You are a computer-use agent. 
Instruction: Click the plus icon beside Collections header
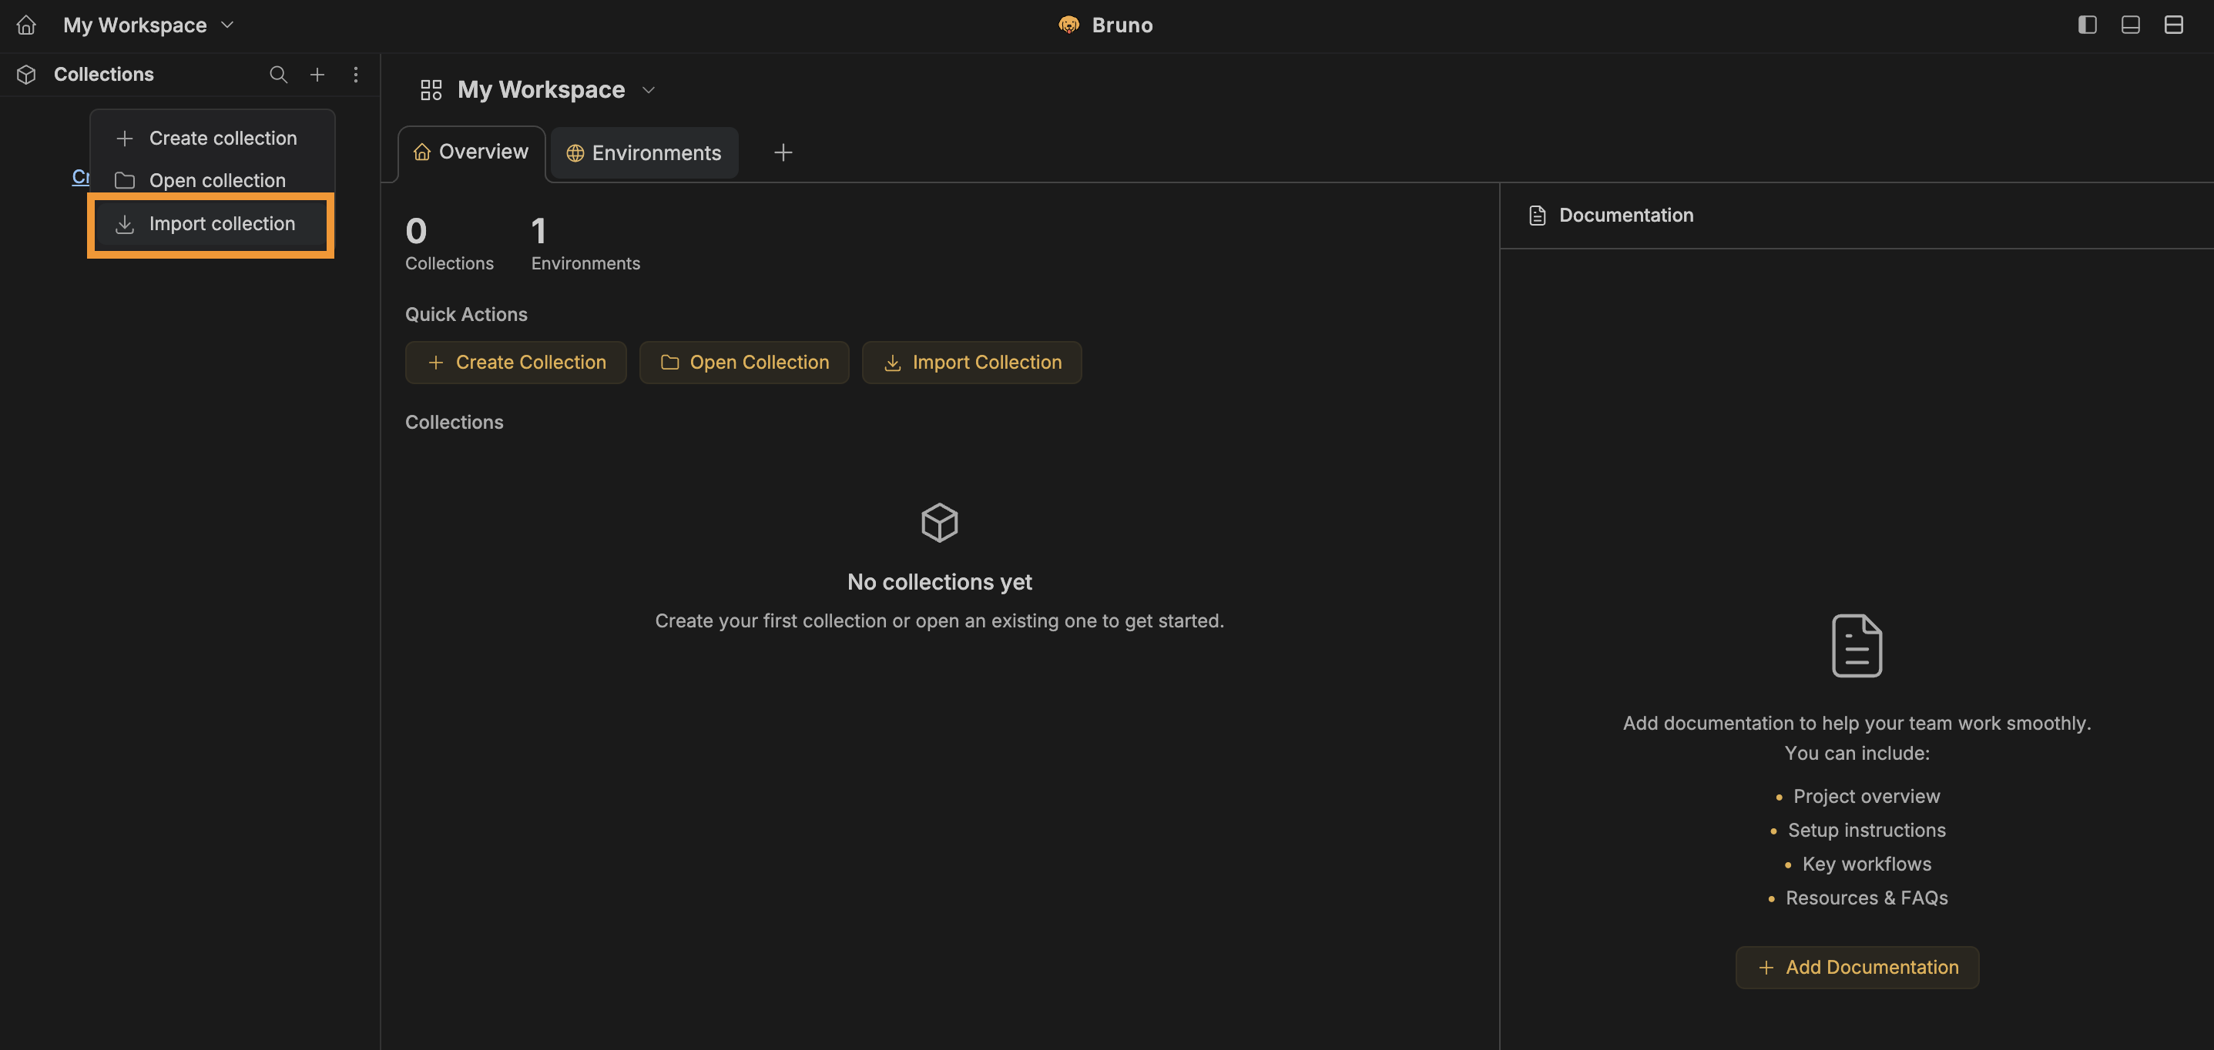(317, 75)
